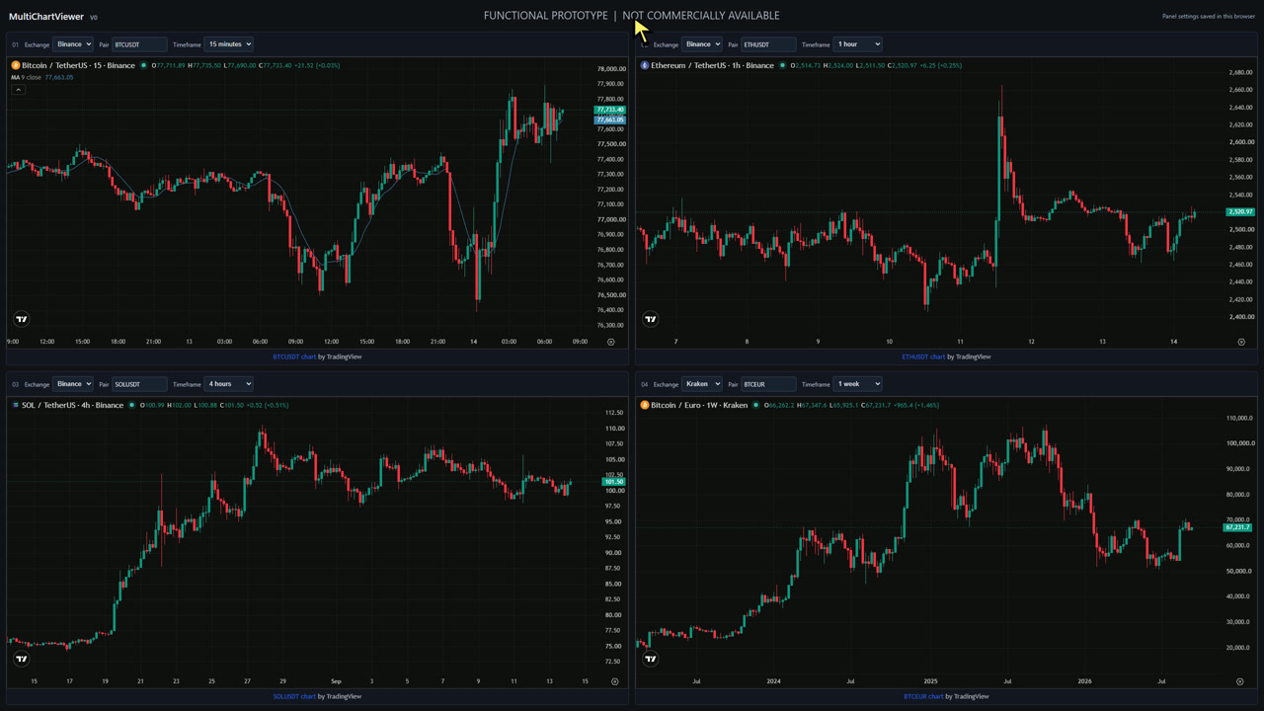
Task: Click market status dot beside SOL / TetherUS title
Action: click(x=133, y=405)
